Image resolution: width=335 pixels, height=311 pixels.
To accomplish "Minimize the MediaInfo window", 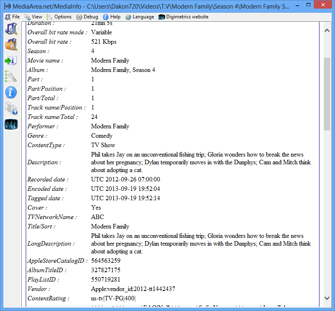I will [297, 6].
